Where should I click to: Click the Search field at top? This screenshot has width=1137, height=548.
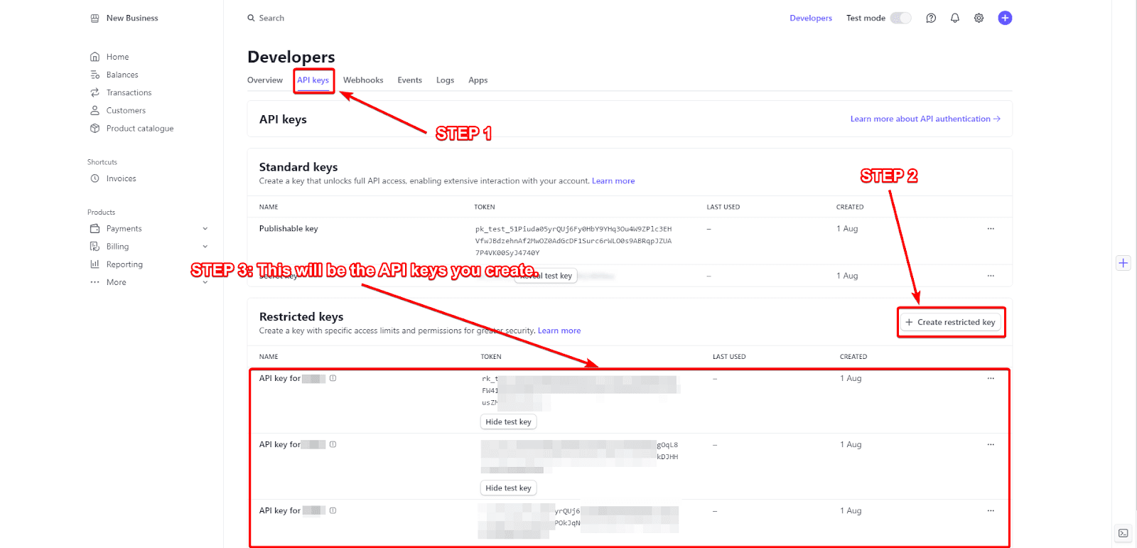tap(271, 18)
